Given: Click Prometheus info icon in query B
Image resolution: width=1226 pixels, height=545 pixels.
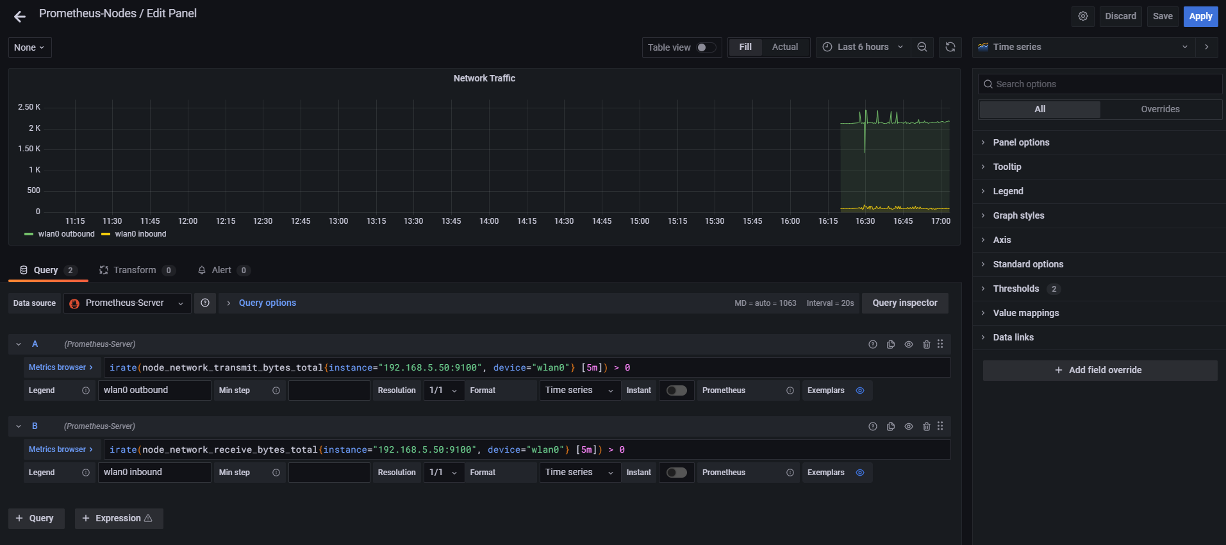Looking at the screenshot, I should pos(790,473).
